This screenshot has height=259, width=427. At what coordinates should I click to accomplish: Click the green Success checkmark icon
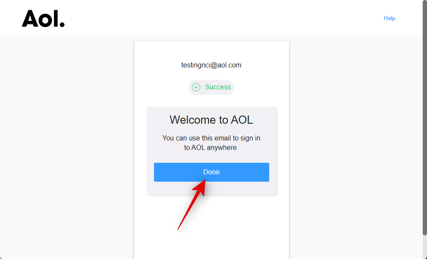pos(196,87)
